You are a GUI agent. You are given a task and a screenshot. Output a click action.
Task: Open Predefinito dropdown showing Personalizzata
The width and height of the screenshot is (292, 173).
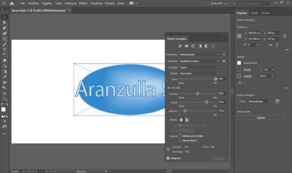(199, 54)
